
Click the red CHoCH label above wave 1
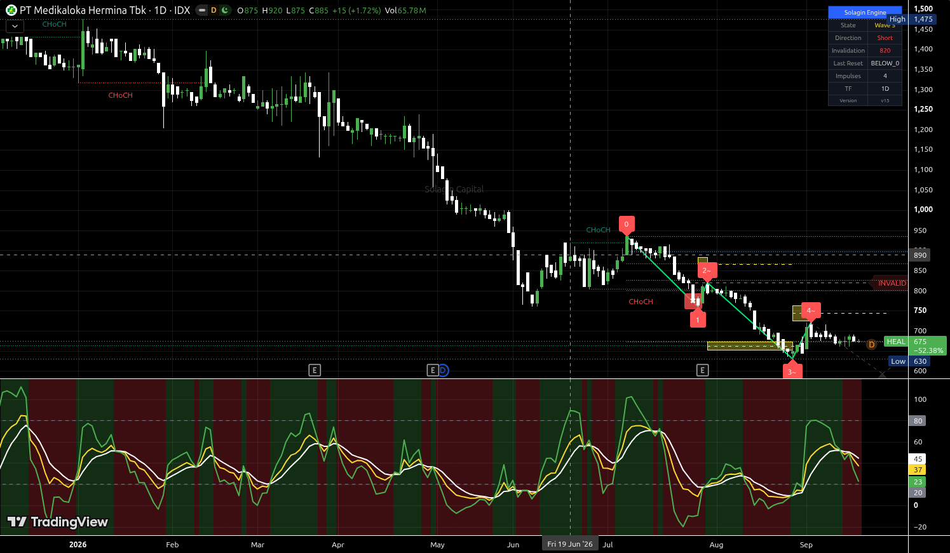pos(641,302)
